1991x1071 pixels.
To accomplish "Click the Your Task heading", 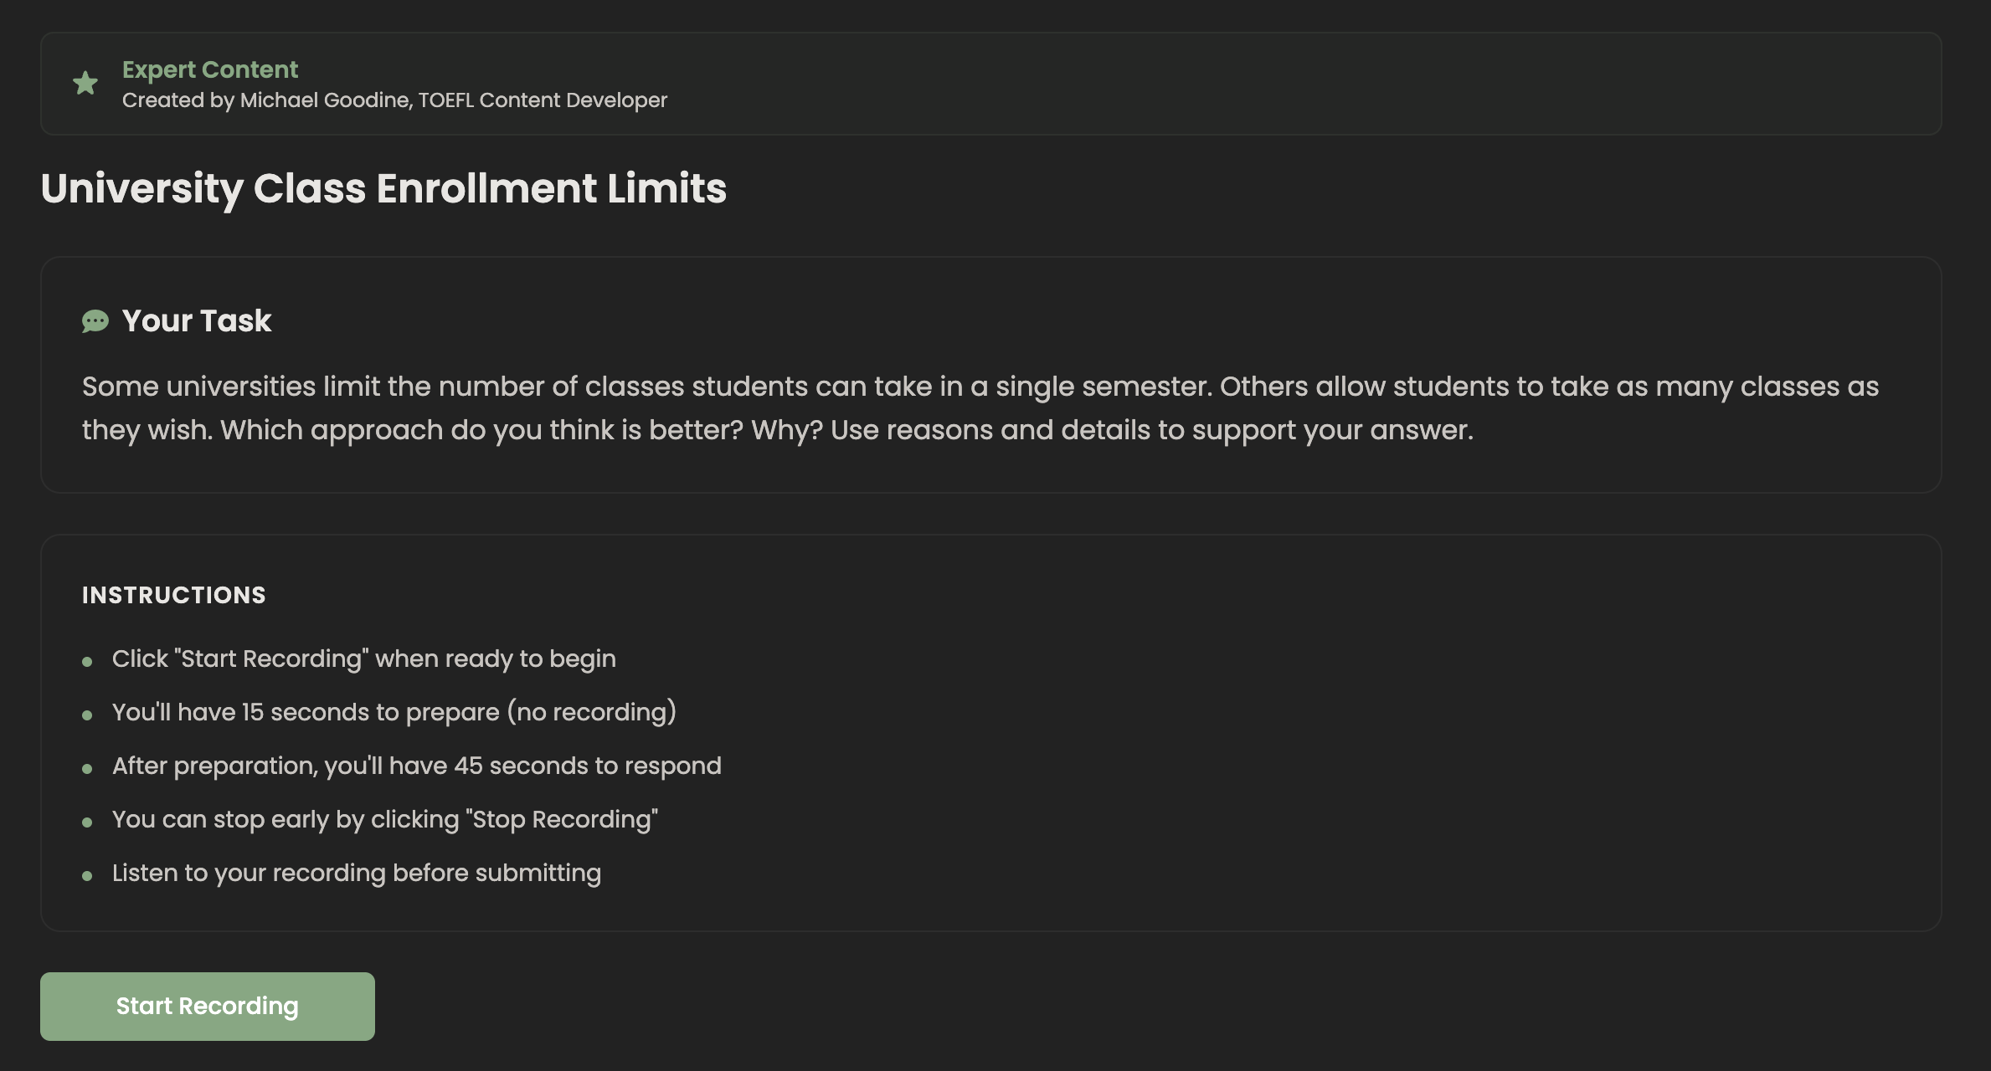I will pyautogui.click(x=197, y=321).
